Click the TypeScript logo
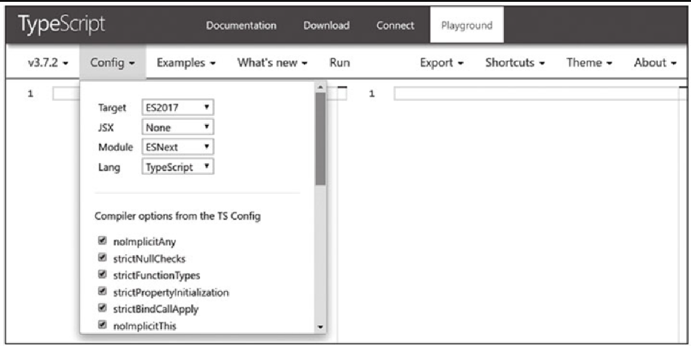This screenshot has width=691, height=346. point(62,24)
